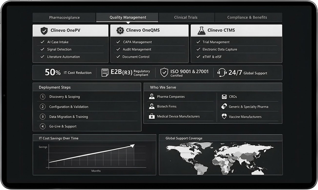The height and width of the screenshot is (190, 318).
Task: Select the Electronic Data Capture text
Action: tap(220, 49)
